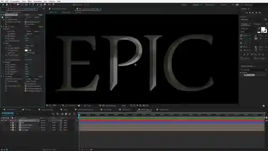Select the Pen tool
Screen dimensions: 268x151
30,5
